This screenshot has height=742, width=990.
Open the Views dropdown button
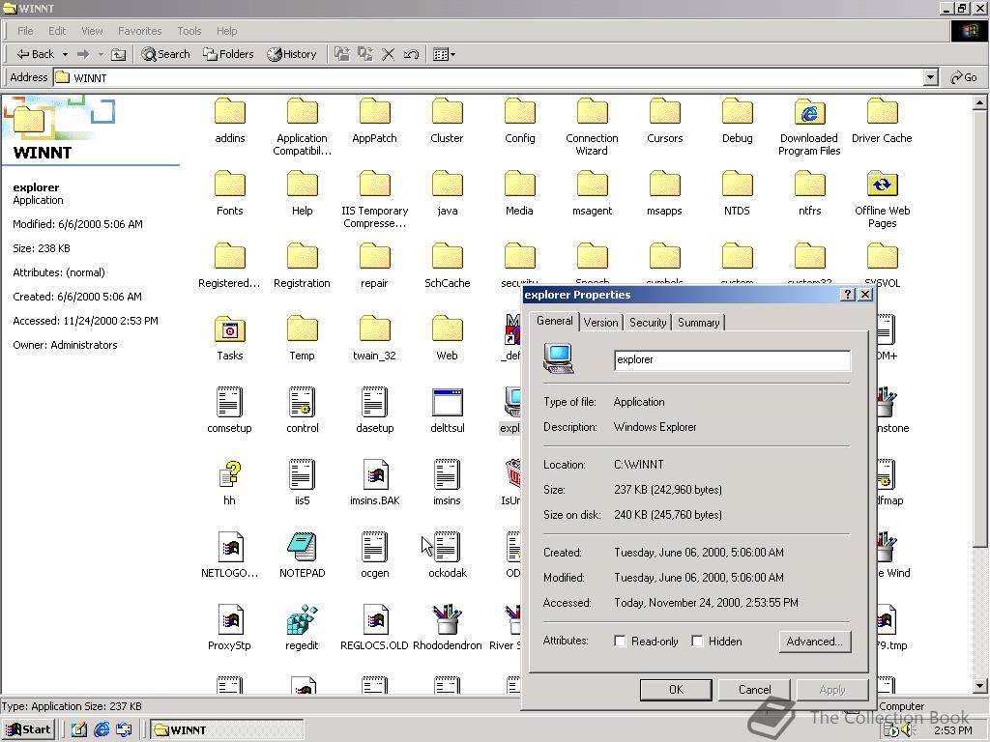(x=445, y=54)
